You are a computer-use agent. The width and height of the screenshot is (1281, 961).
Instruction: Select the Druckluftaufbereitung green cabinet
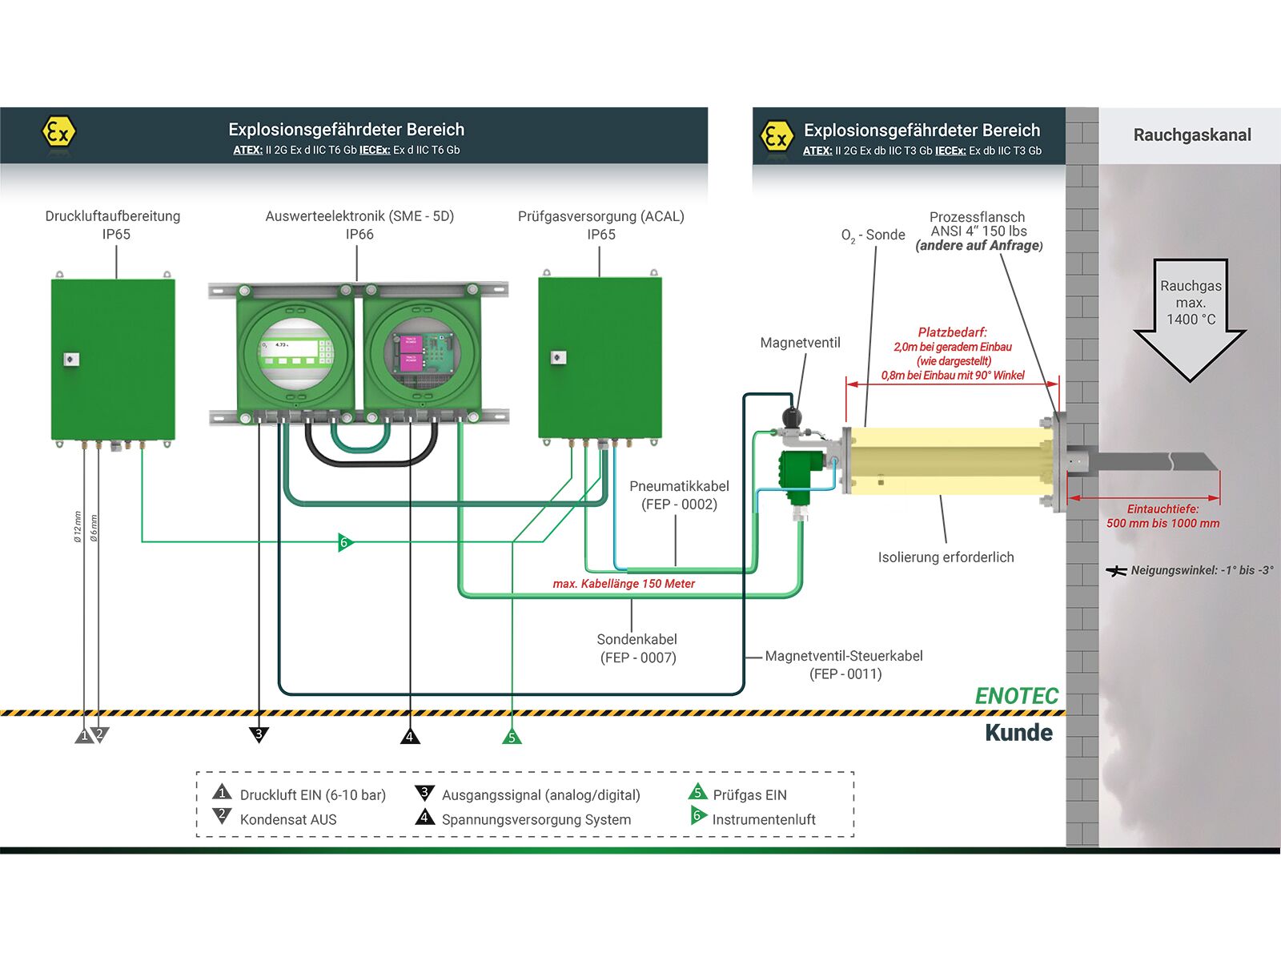pyautogui.click(x=113, y=359)
